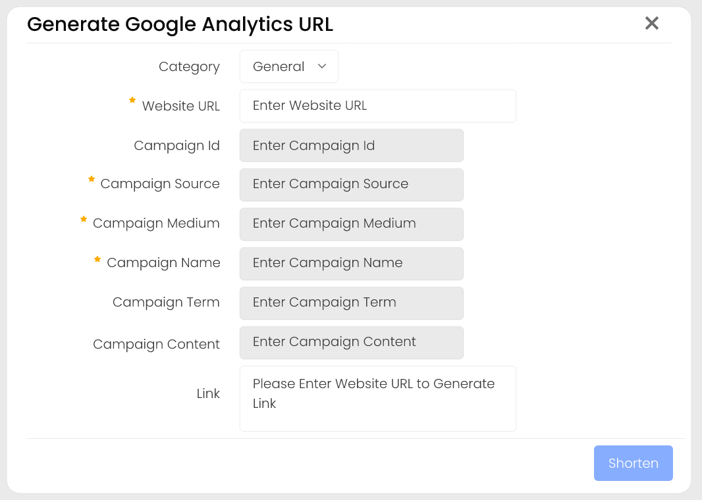
Task: Select the Enter Campaign Content field
Action: click(351, 342)
